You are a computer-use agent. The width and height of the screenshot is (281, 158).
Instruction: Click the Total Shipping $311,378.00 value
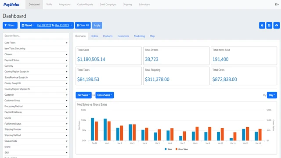(157, 79)
